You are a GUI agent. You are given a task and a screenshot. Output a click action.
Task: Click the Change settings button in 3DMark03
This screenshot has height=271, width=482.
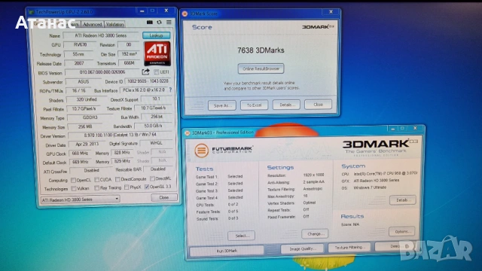[x=315, y=234]
